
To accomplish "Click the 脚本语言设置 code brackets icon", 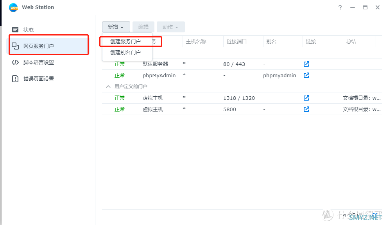I will pyautogui.click(x=15, y=62).
